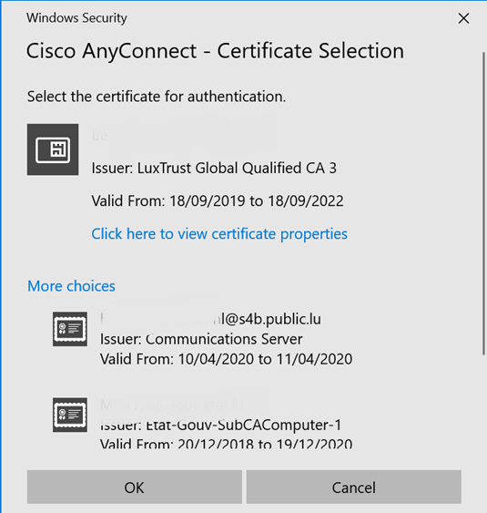Pick the certificate valid 10/04/2020 to 11/04/2020
Screen dimensions: 487x513
tap(226, 359)
